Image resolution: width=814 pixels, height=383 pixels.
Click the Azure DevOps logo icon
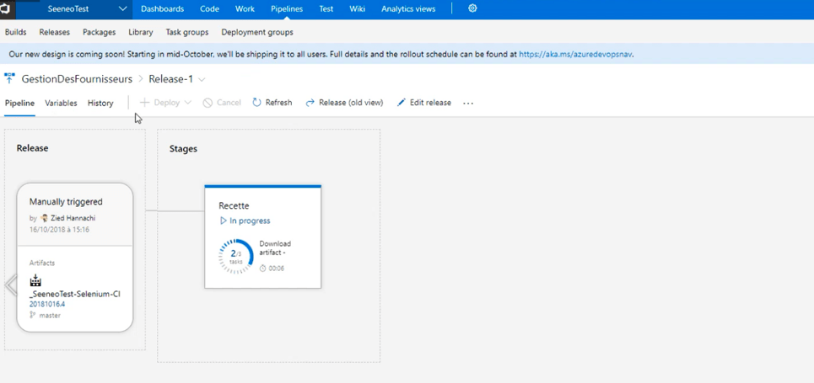pyautogui.click(x=5, y=8)
